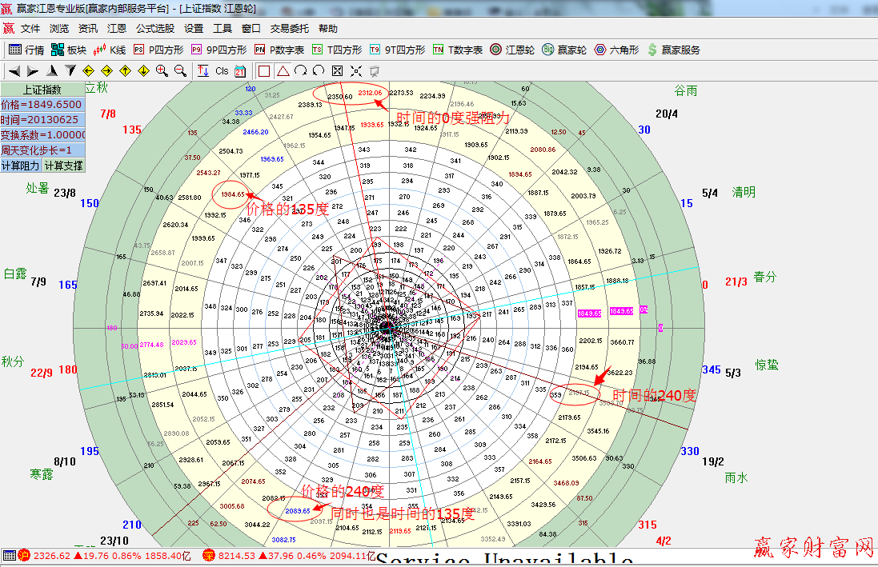This screenshot has width=878, height=567.
Task: Open the 工具 menu
Action: (x=223, y=28)
